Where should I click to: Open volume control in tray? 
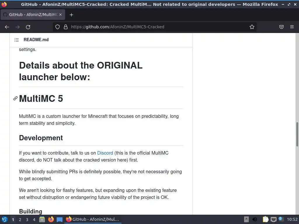[x=255, y=219]
